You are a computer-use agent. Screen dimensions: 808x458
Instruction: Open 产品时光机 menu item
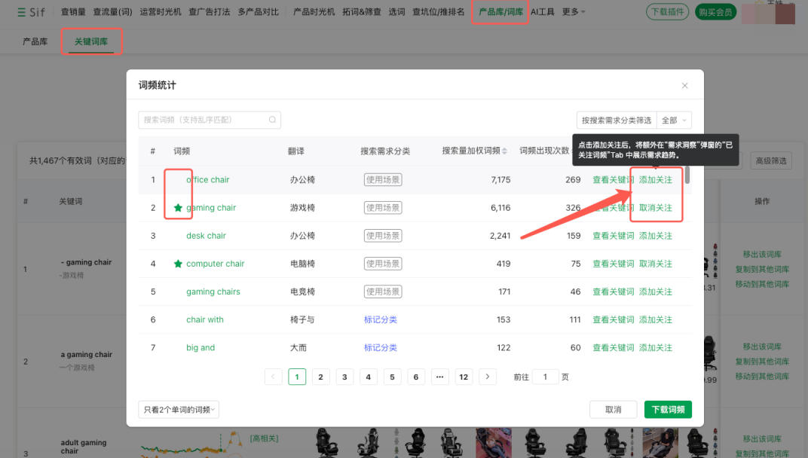pos(314,12)
